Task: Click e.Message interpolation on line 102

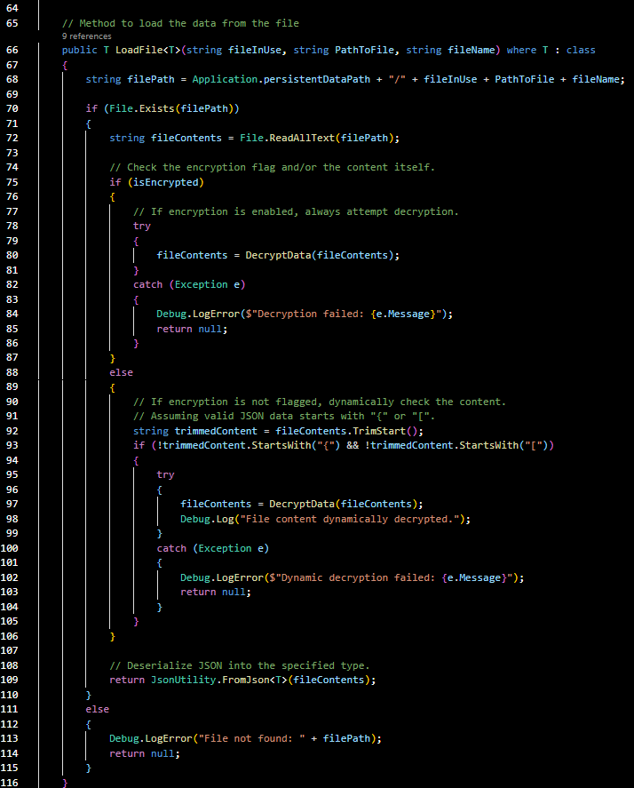Action: (x=474, y=577)
